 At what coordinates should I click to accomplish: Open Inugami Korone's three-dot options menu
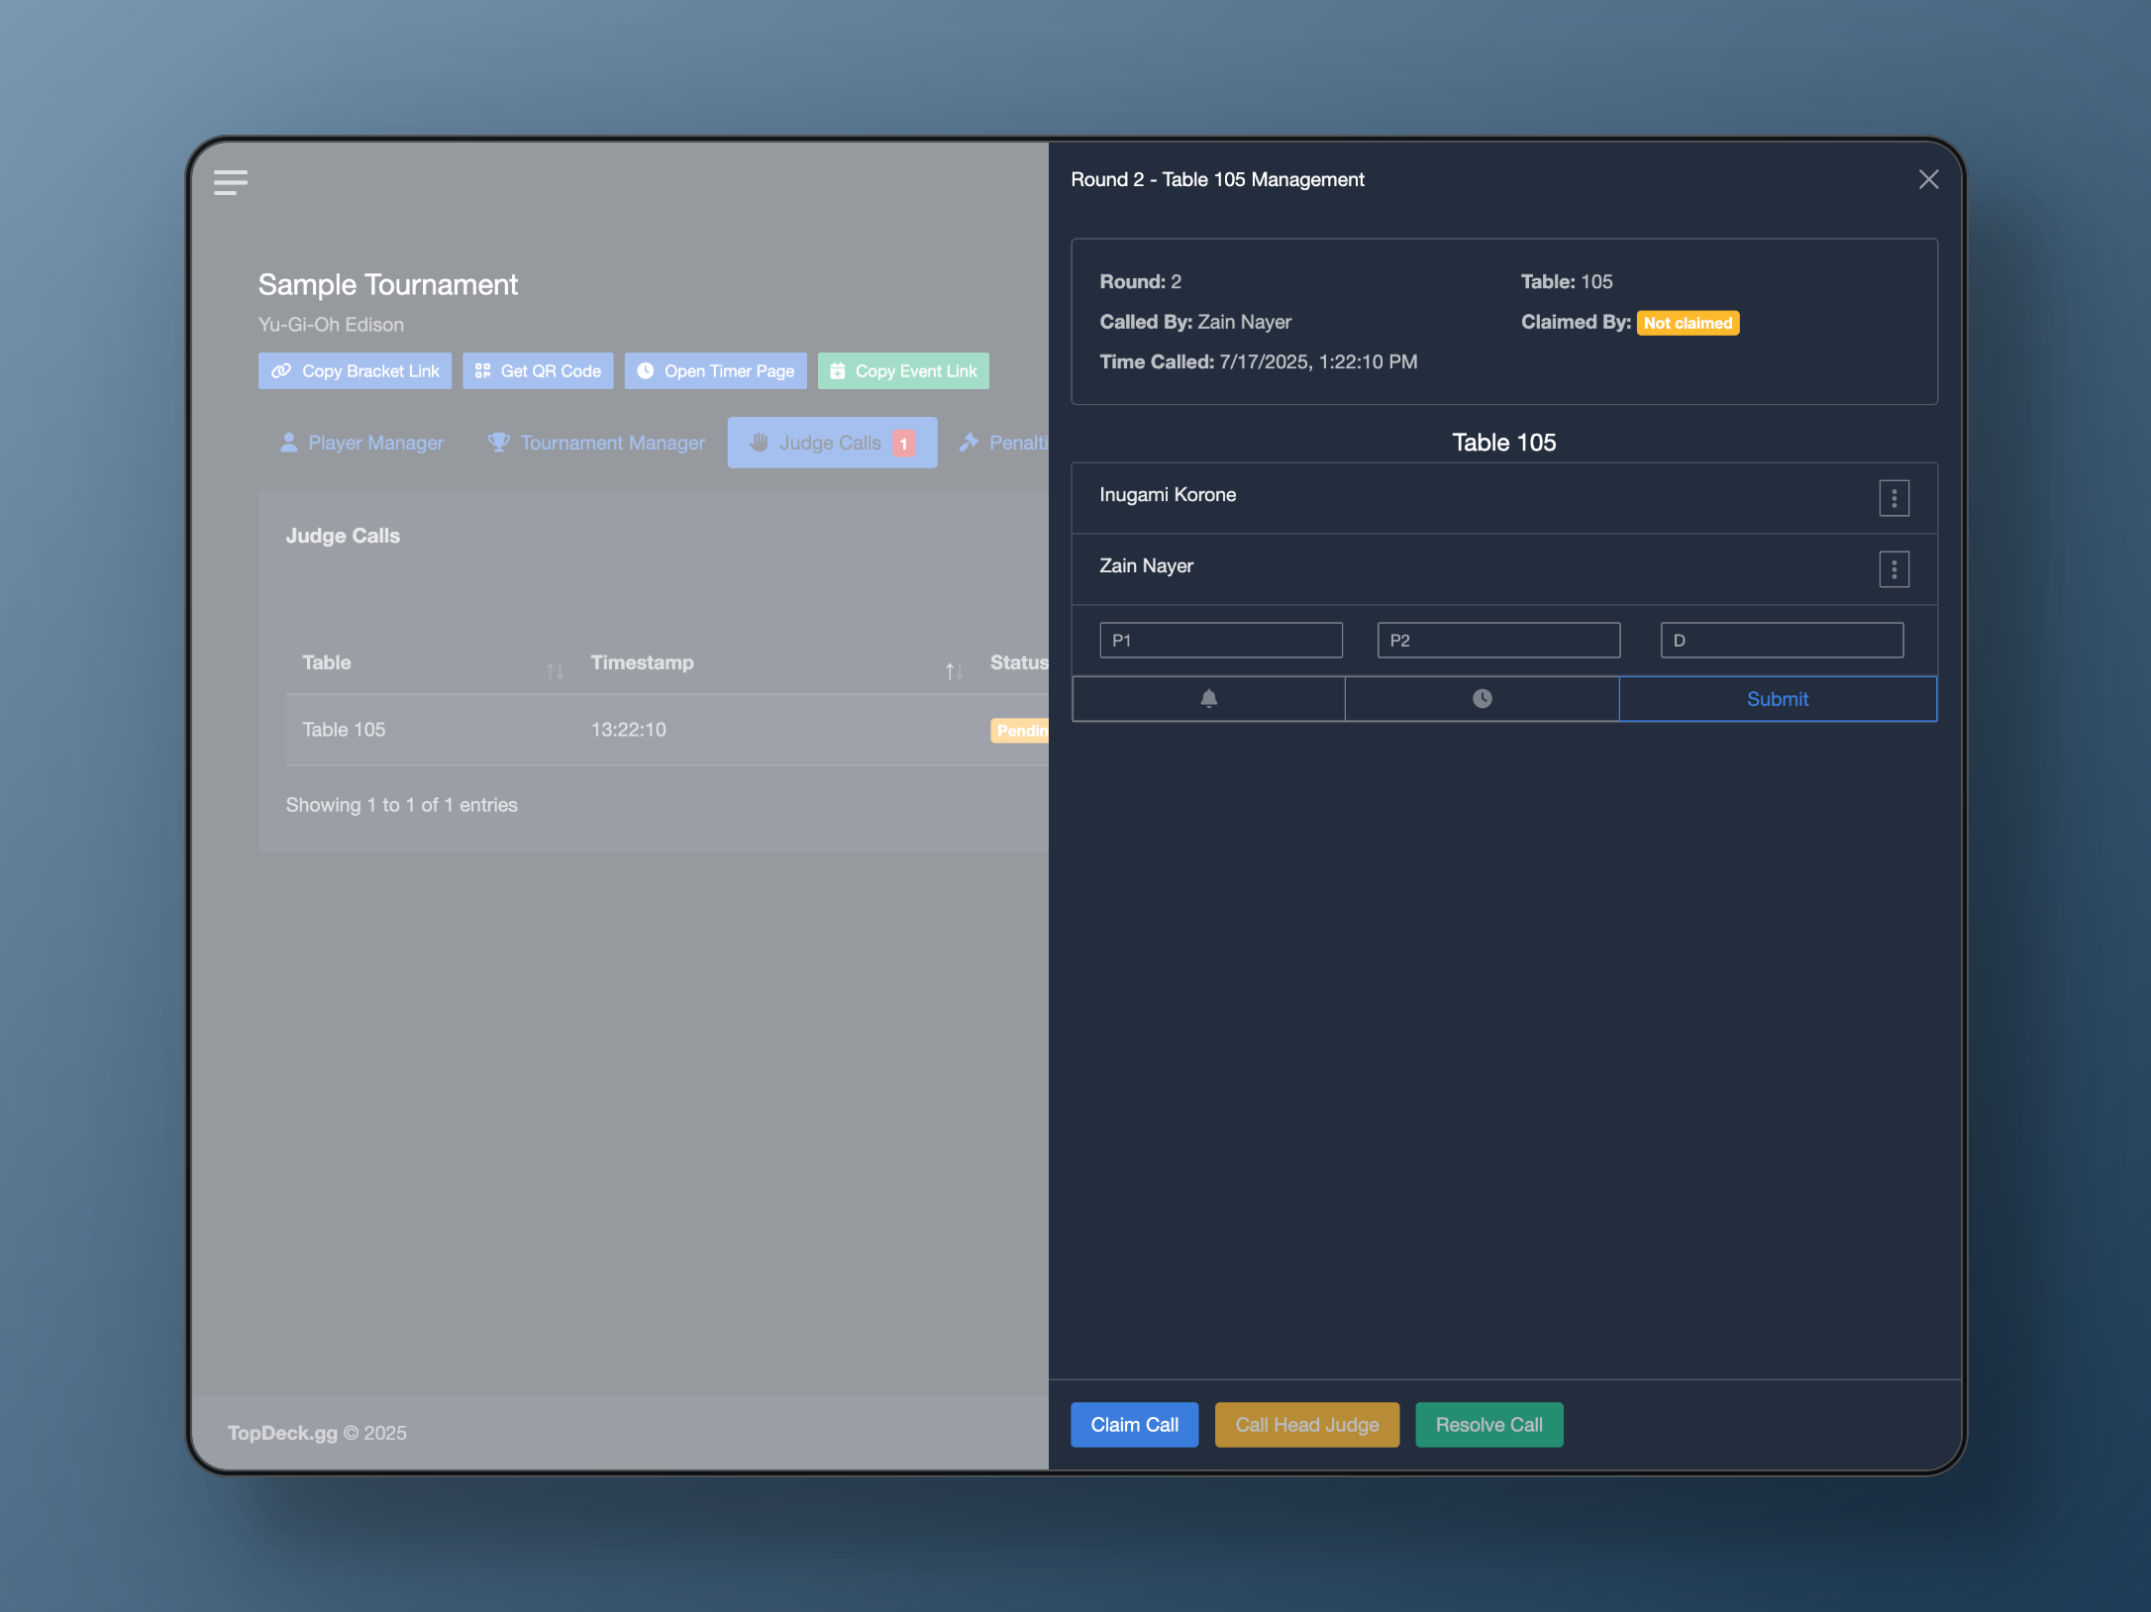(x=1894, y=498)
